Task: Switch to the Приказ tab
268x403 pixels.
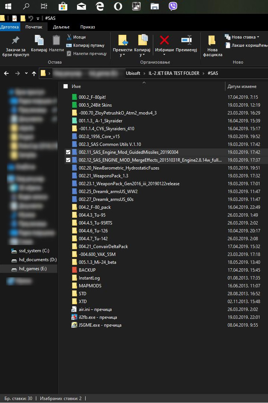Action: [x=87, y=27]
